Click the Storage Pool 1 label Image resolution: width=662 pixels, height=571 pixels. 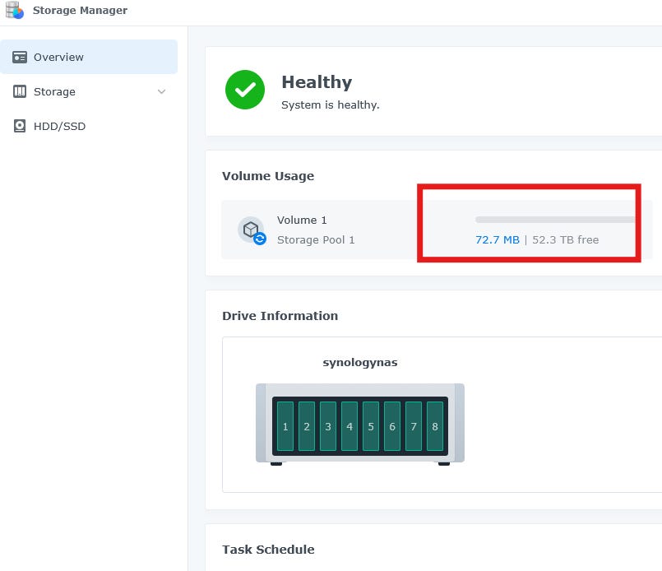pyautogui.click(x=316, y=240)
